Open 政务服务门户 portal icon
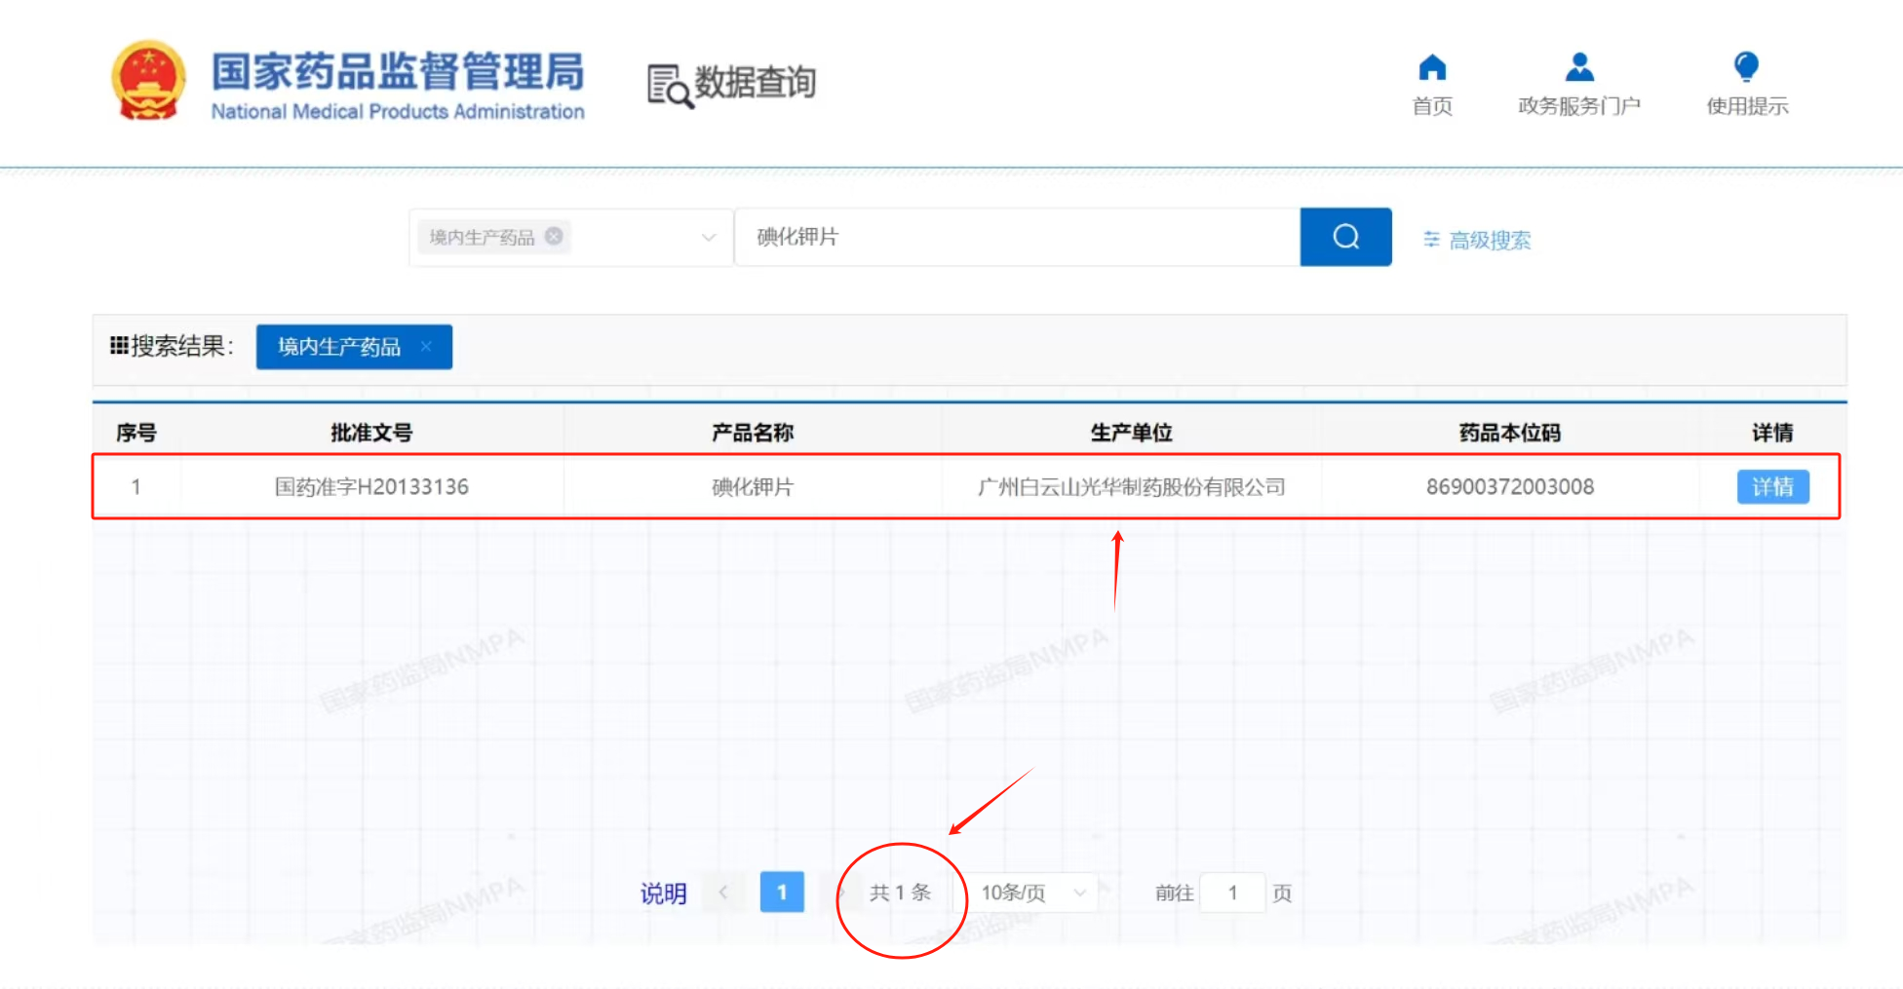 pos(1578,68)
